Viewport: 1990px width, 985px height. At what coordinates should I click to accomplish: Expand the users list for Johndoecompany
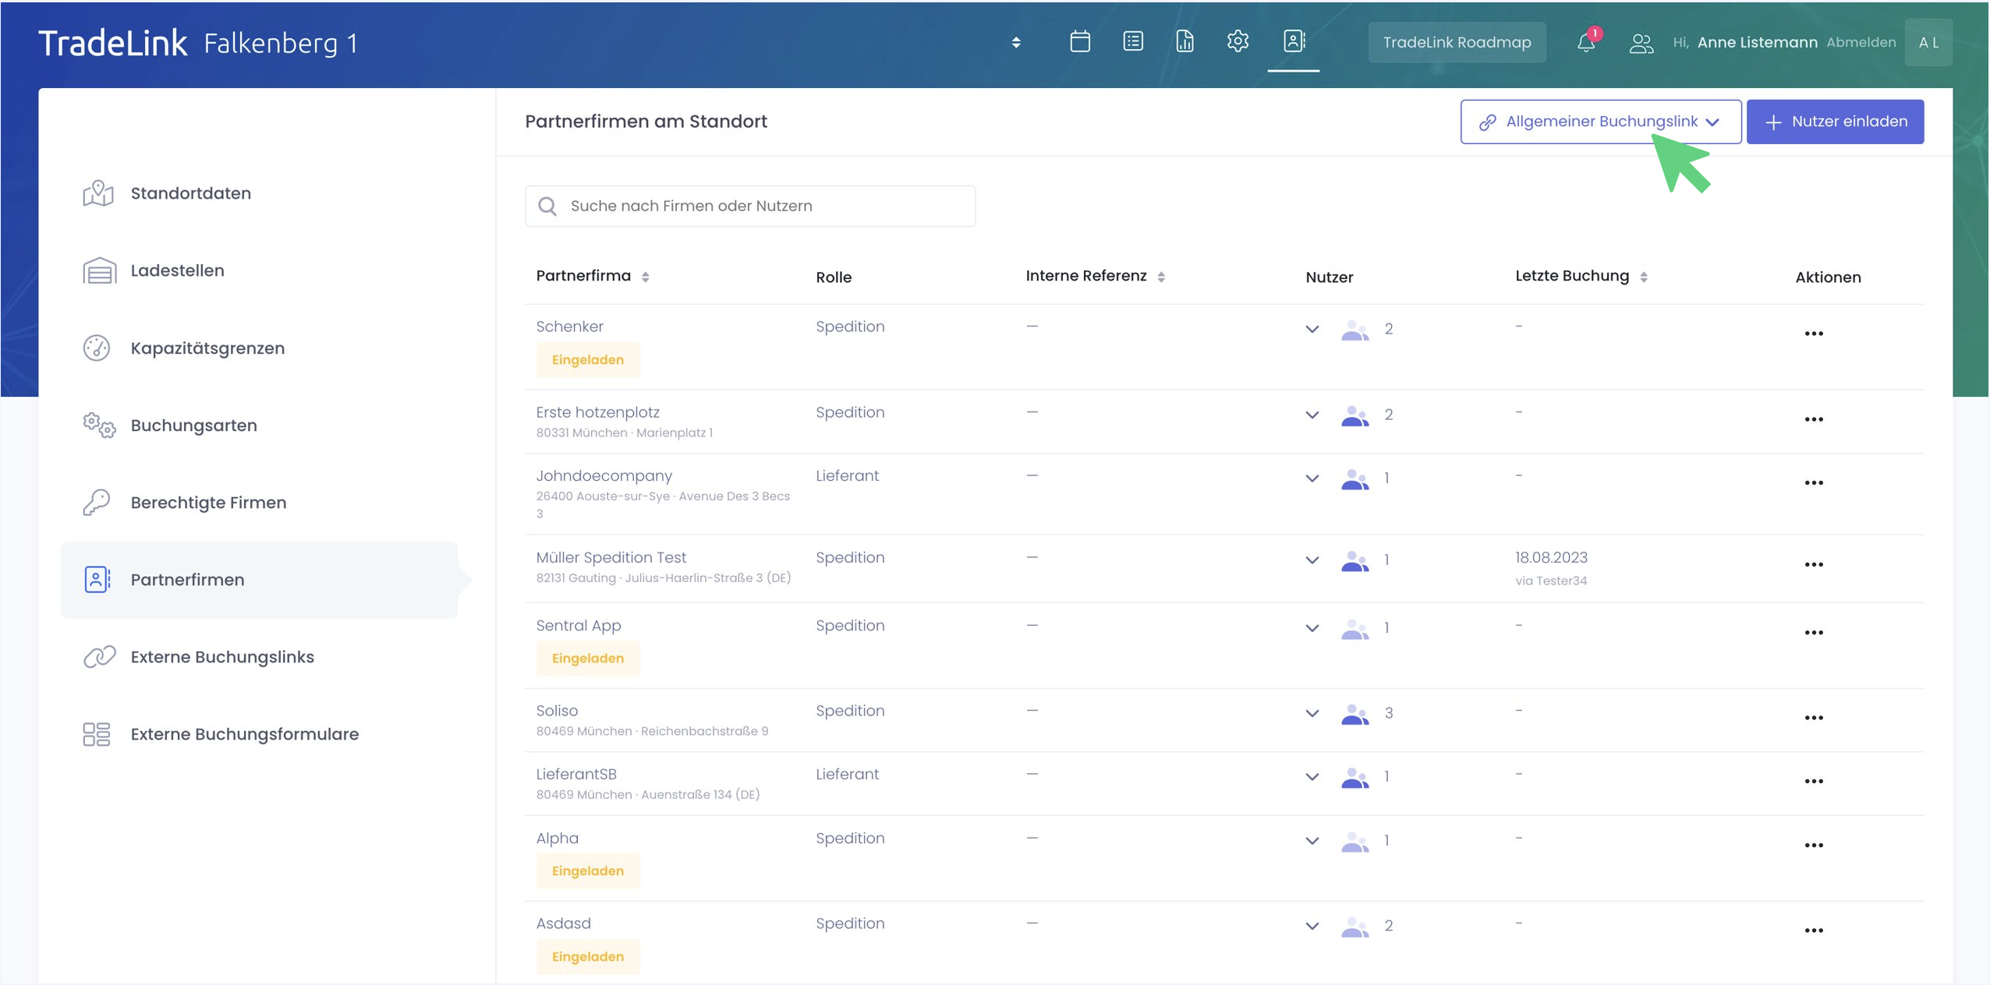(x=1312, y=478)
